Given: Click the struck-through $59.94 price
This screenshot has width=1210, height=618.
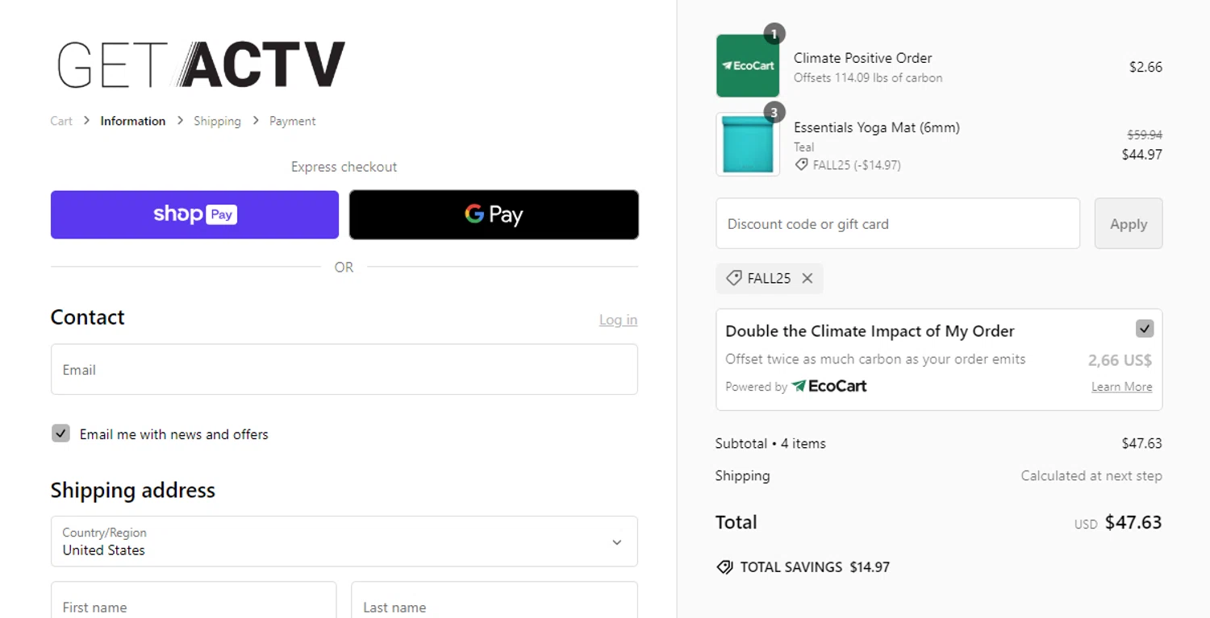Looking at the screenshot, I should [x=1144, y=135].
